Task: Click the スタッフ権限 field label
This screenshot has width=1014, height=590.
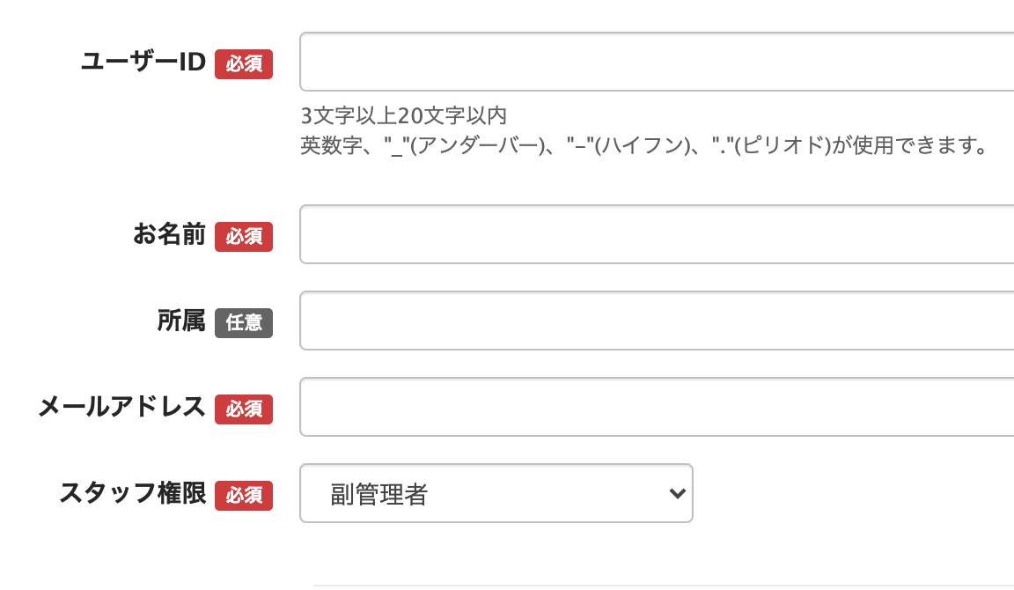Action: (133, 493)
